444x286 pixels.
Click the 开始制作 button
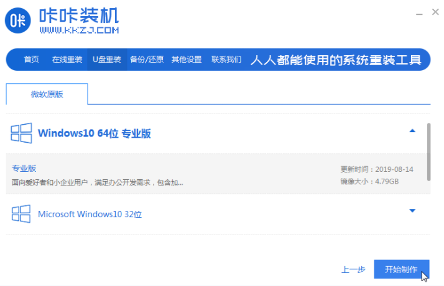401,269
